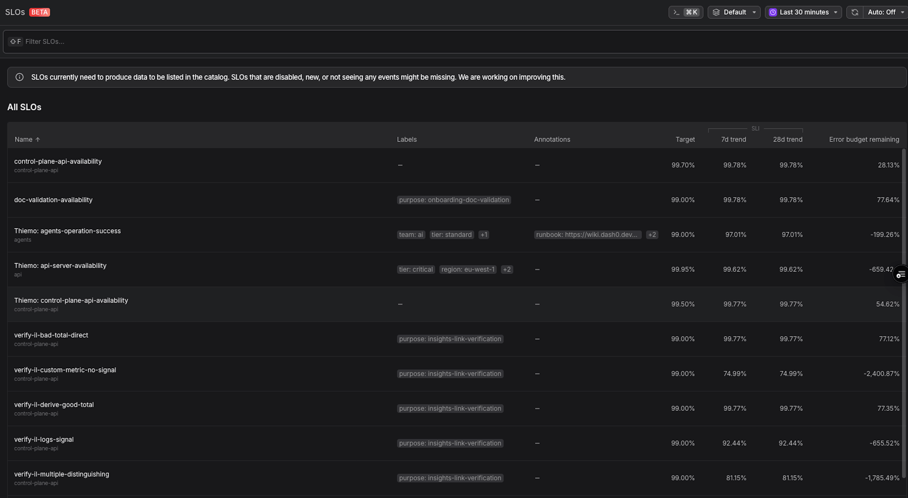Open the floating settings toggle icon at right edge
The image size is (908, 498).
click(x=901, y=275)
